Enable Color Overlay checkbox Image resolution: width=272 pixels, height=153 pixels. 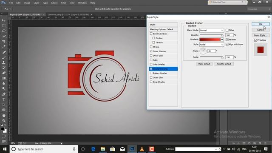coord(151,64)
